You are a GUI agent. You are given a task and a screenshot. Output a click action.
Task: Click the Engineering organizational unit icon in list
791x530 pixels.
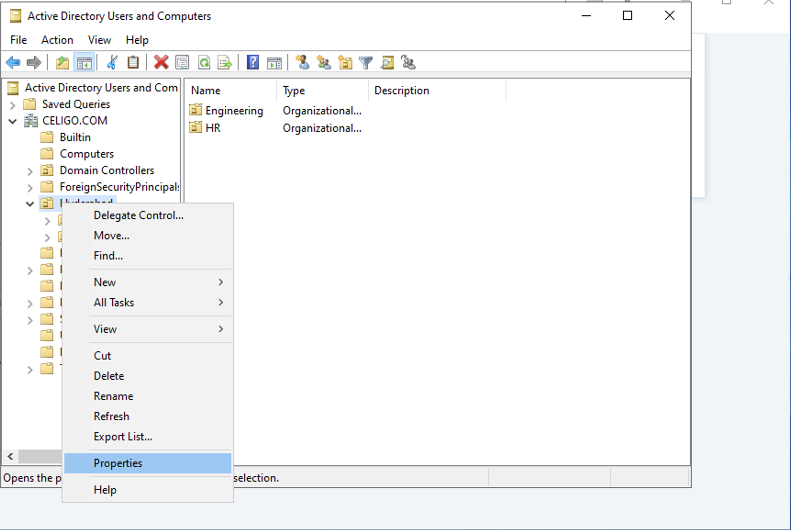(x=196, y=110)
